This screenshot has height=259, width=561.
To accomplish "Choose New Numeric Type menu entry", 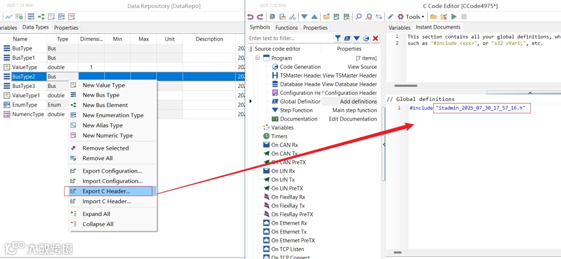I will (113, 135).
